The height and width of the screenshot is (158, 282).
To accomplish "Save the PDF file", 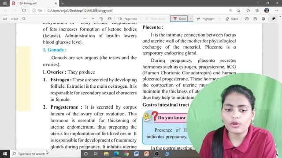I will pos(255,18).
